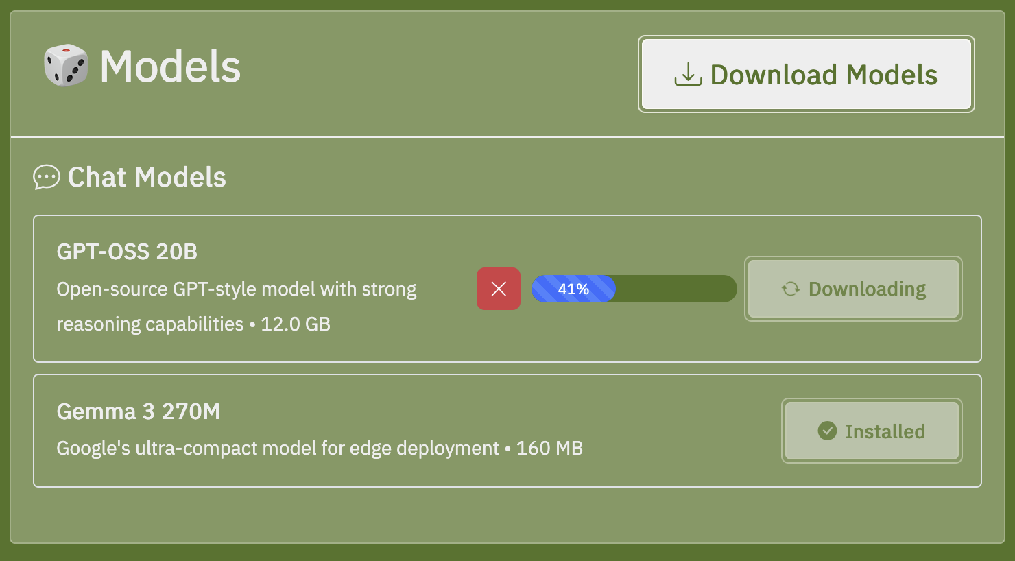Click the download arrow icon in Download Models button
Viewport: 1015px width, 561px height.
688,74
